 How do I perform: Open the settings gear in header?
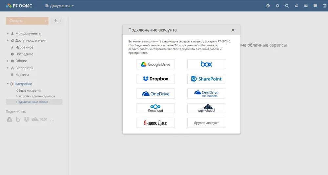click(277, 6)
